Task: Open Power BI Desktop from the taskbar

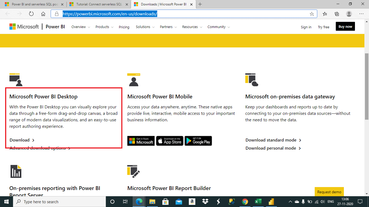Action: [x=271, y=202]
